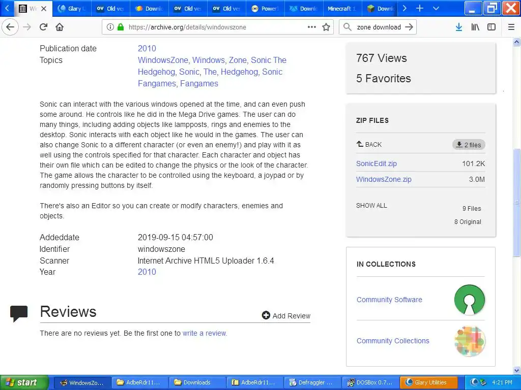Open the Library bookshelf icon
This screenshot has height=390, width=521.
point(475,27)
